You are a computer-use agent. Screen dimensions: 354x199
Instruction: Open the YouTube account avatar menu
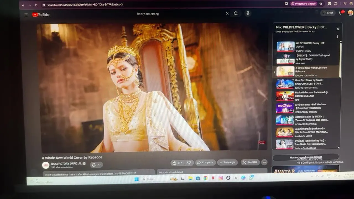coord(350,13)
